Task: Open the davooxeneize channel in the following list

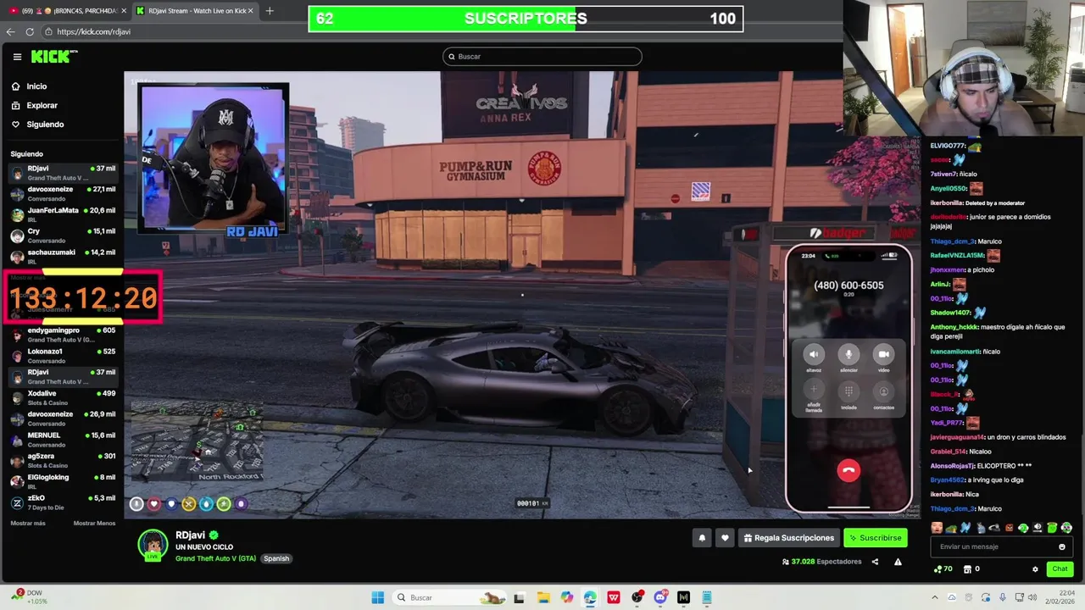Action: (63, 193)
